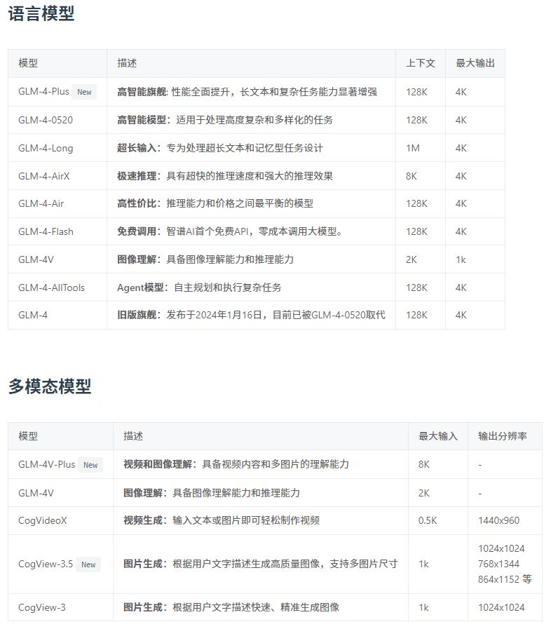Viewport: 551px width, 636px height.
Task: Click the New badge beside GLM-4-Plus
Action: (x=84, y=92)
